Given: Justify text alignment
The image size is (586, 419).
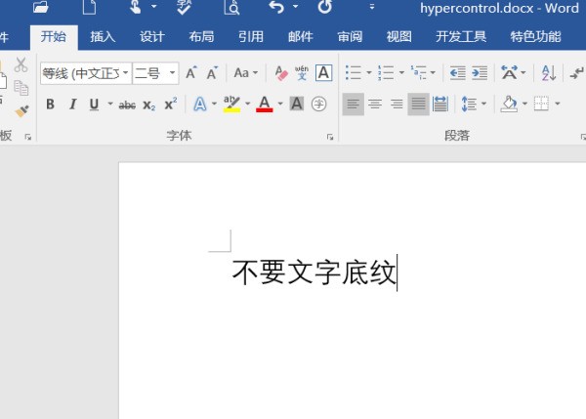Looking at the screenshot, I should click(x=418, y=104).
